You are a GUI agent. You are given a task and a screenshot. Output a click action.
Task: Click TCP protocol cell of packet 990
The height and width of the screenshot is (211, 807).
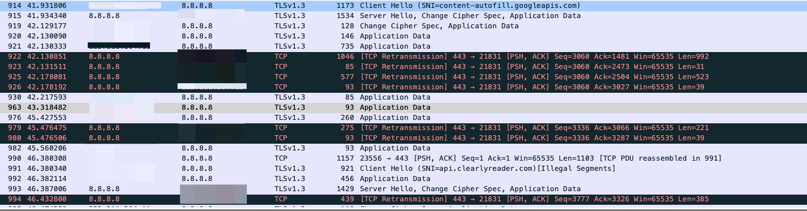point(281,158)
